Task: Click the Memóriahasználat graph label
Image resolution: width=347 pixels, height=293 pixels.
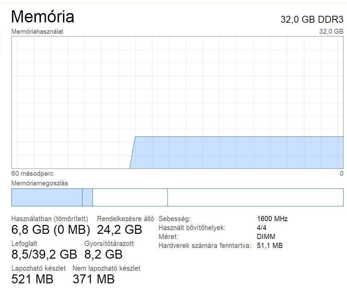Action: pos(37,32)
